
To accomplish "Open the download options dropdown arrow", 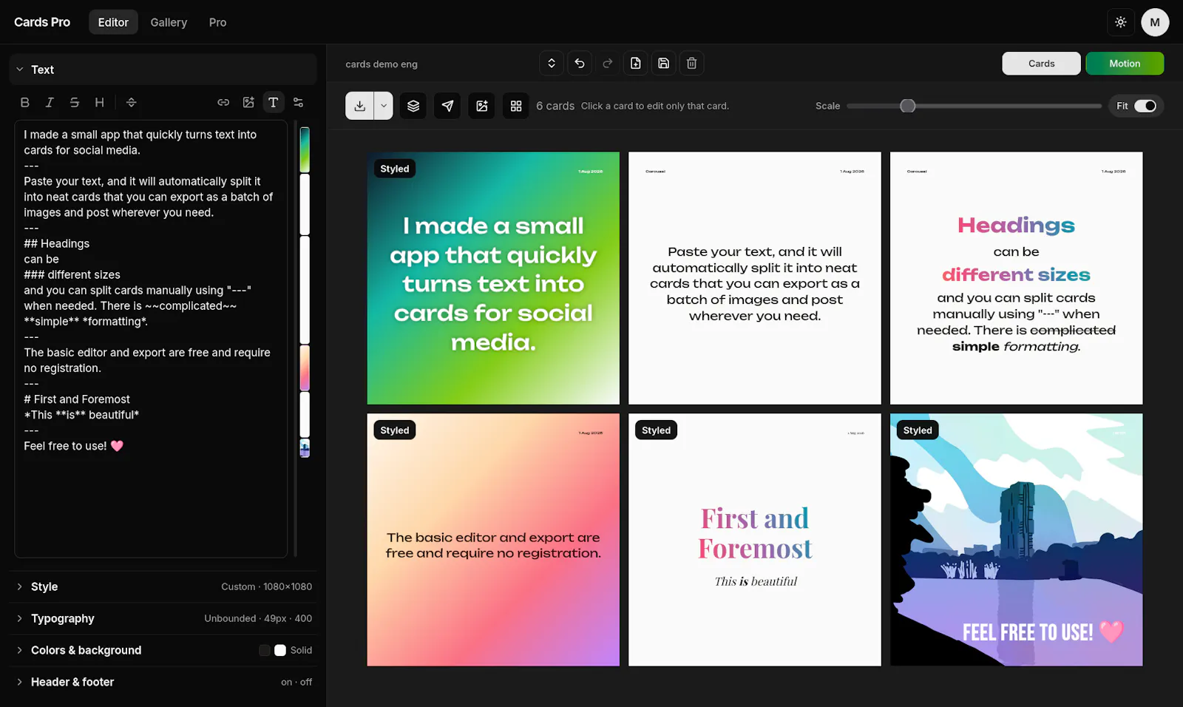I will point(384,106).
